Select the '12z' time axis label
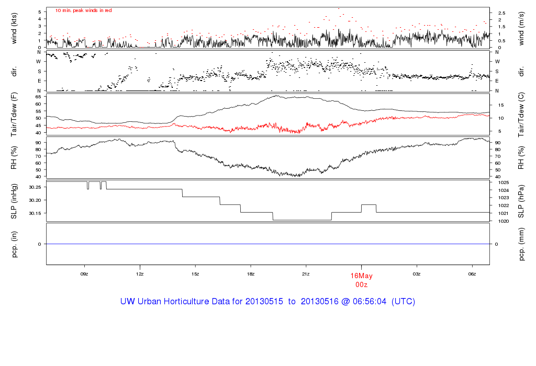Image resolution: width=536 pixels, height=366 pixels. pos(139,274)
